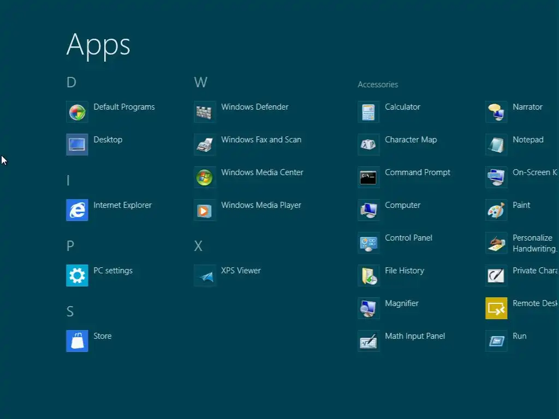Image resolution: width=559 pixels, height=419 pixels.
Task: Open the XPS Viewer icon
Action: coord(205,276)
